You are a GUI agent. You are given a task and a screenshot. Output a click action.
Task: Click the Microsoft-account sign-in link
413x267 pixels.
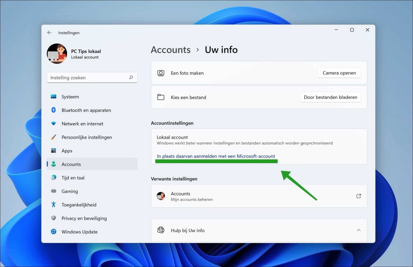click(216, 156)
